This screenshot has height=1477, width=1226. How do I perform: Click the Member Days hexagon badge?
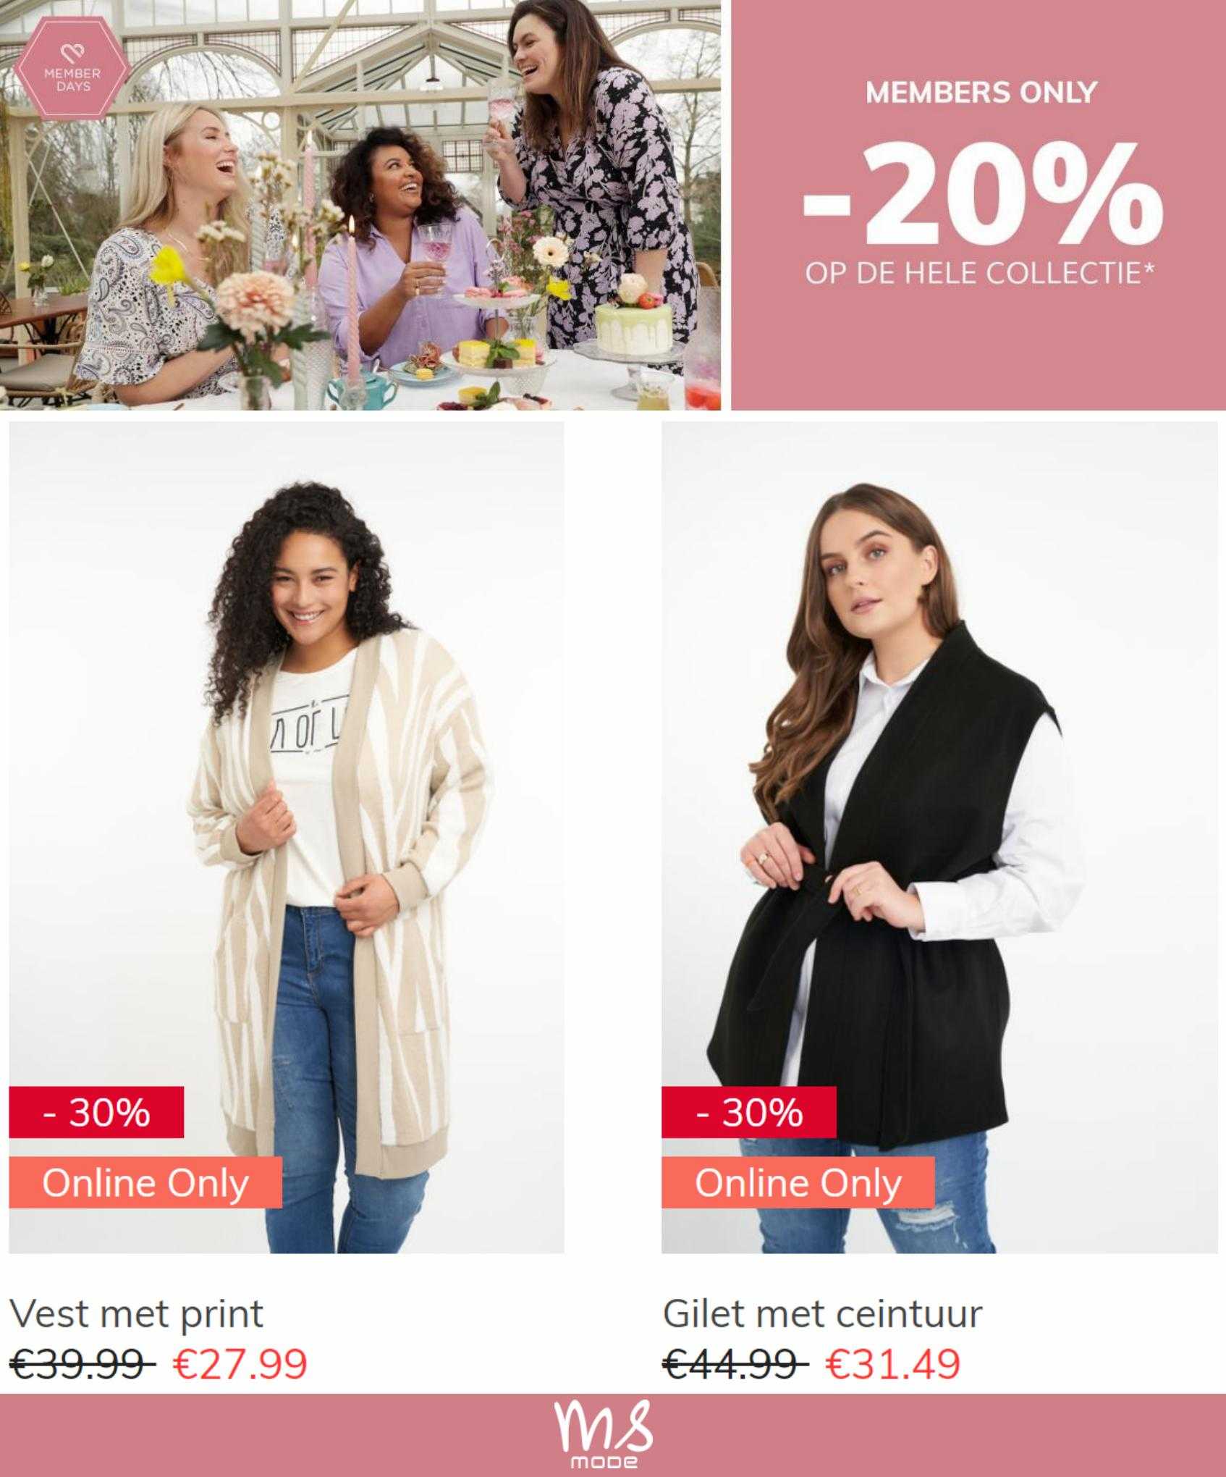[x=72, y=72]
